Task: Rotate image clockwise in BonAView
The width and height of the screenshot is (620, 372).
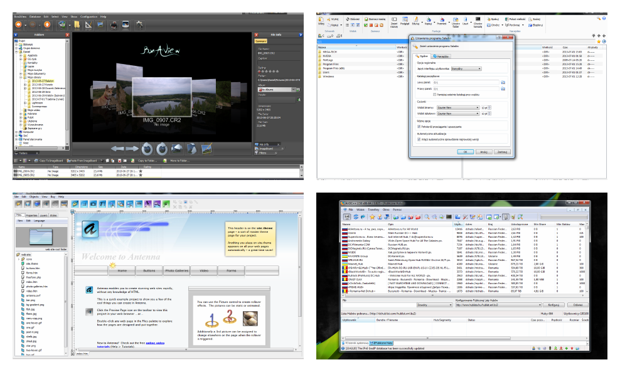Action: 162,149
